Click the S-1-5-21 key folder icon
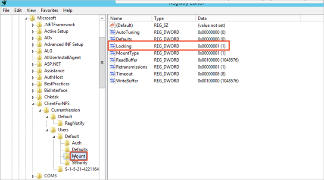The width and height of the screenshot is (324, 180). pos(60,170)
